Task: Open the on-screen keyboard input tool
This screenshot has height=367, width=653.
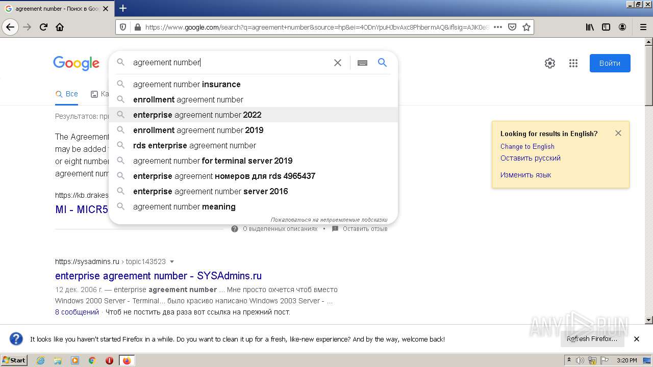Action: pyautogui.click(x=362, y=63)
